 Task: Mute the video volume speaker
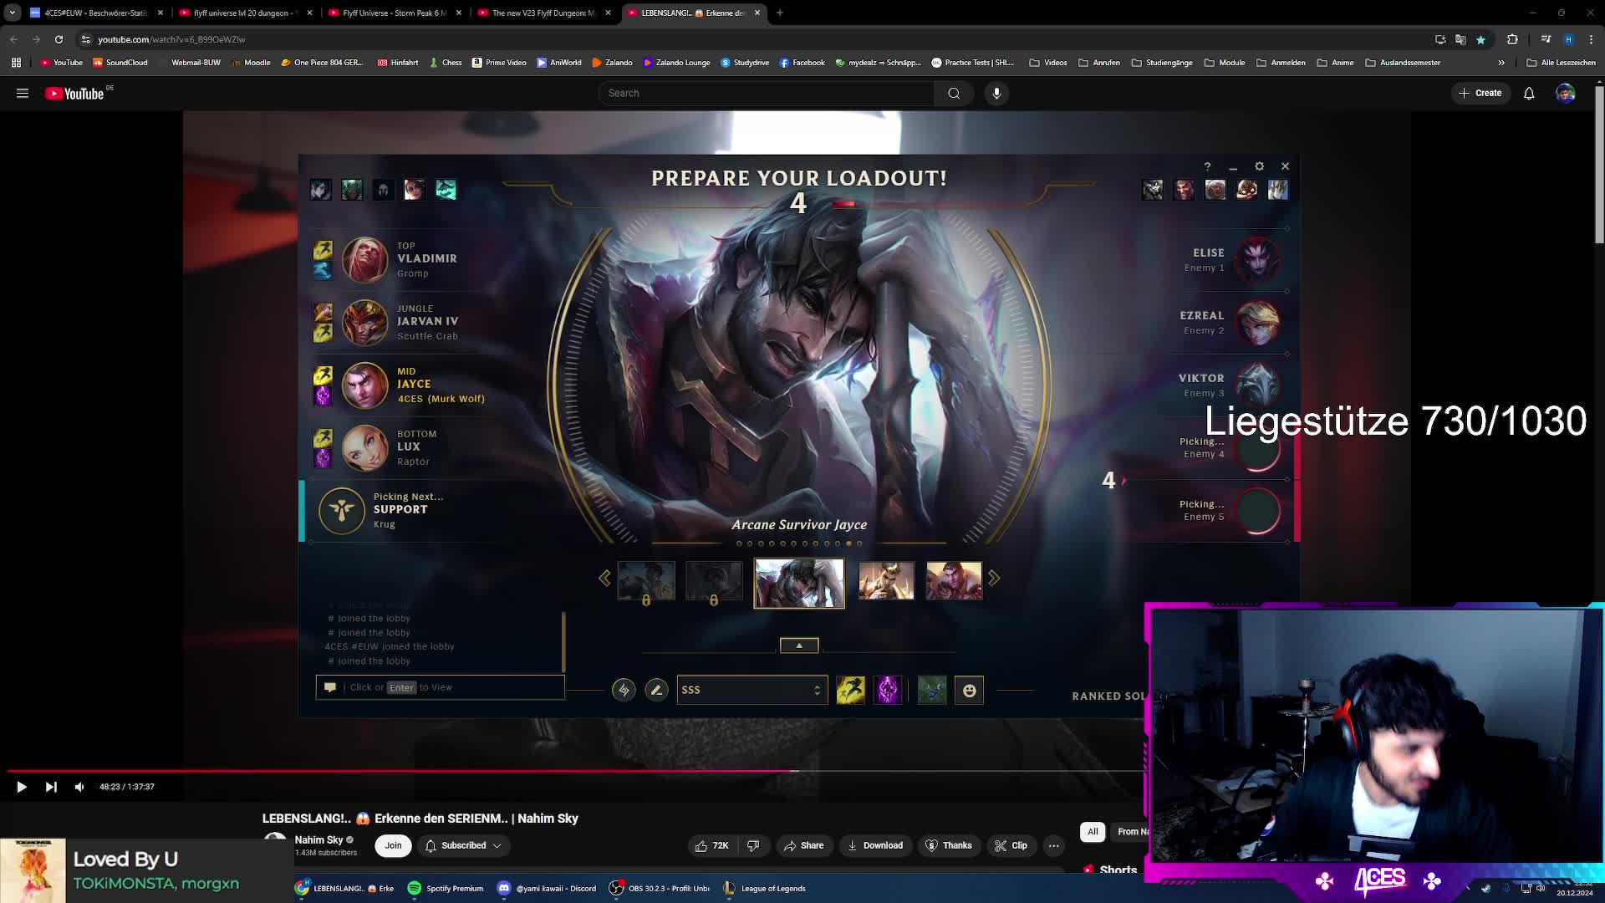pyautogui.click(x=79, y=787)
